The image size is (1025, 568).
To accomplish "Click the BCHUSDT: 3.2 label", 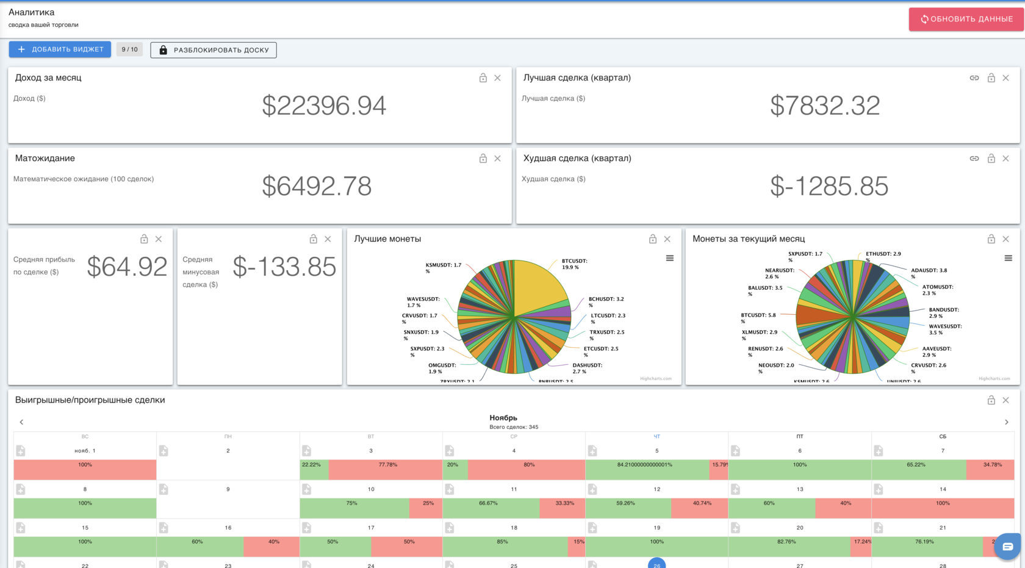I will coord(606,302).
